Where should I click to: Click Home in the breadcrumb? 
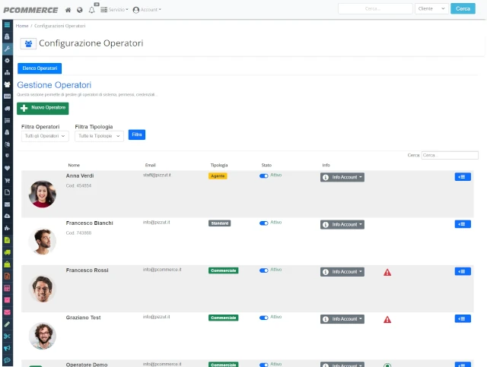22,26
